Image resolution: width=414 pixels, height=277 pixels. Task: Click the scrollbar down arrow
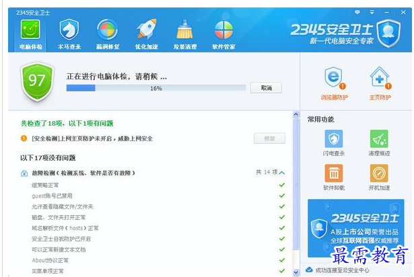pyautogui.click(x=296, y=272)
